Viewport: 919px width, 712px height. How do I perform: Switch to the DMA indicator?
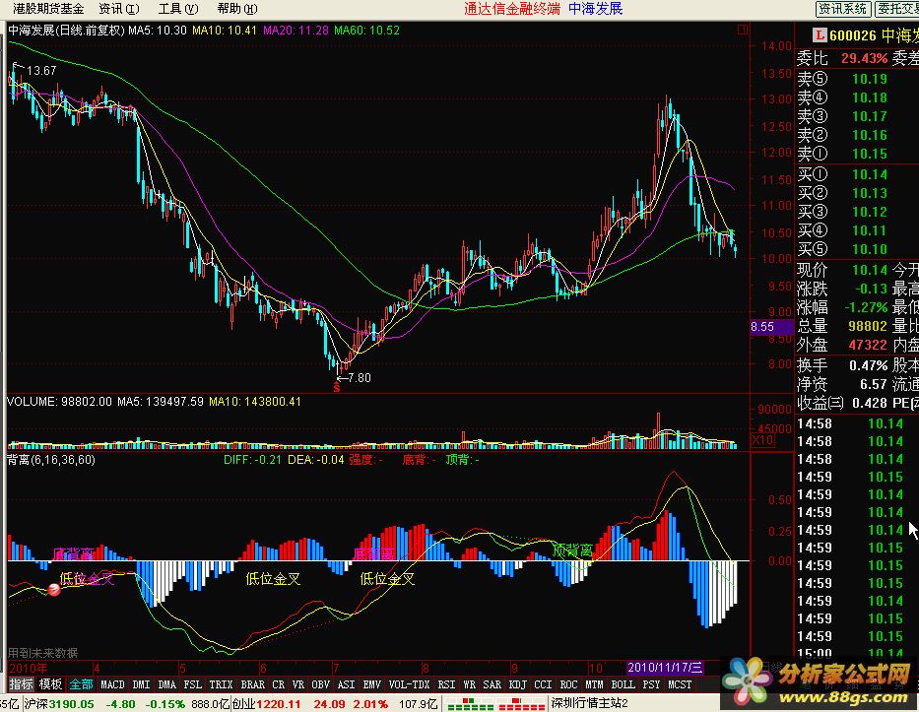[x=167, y=684]
